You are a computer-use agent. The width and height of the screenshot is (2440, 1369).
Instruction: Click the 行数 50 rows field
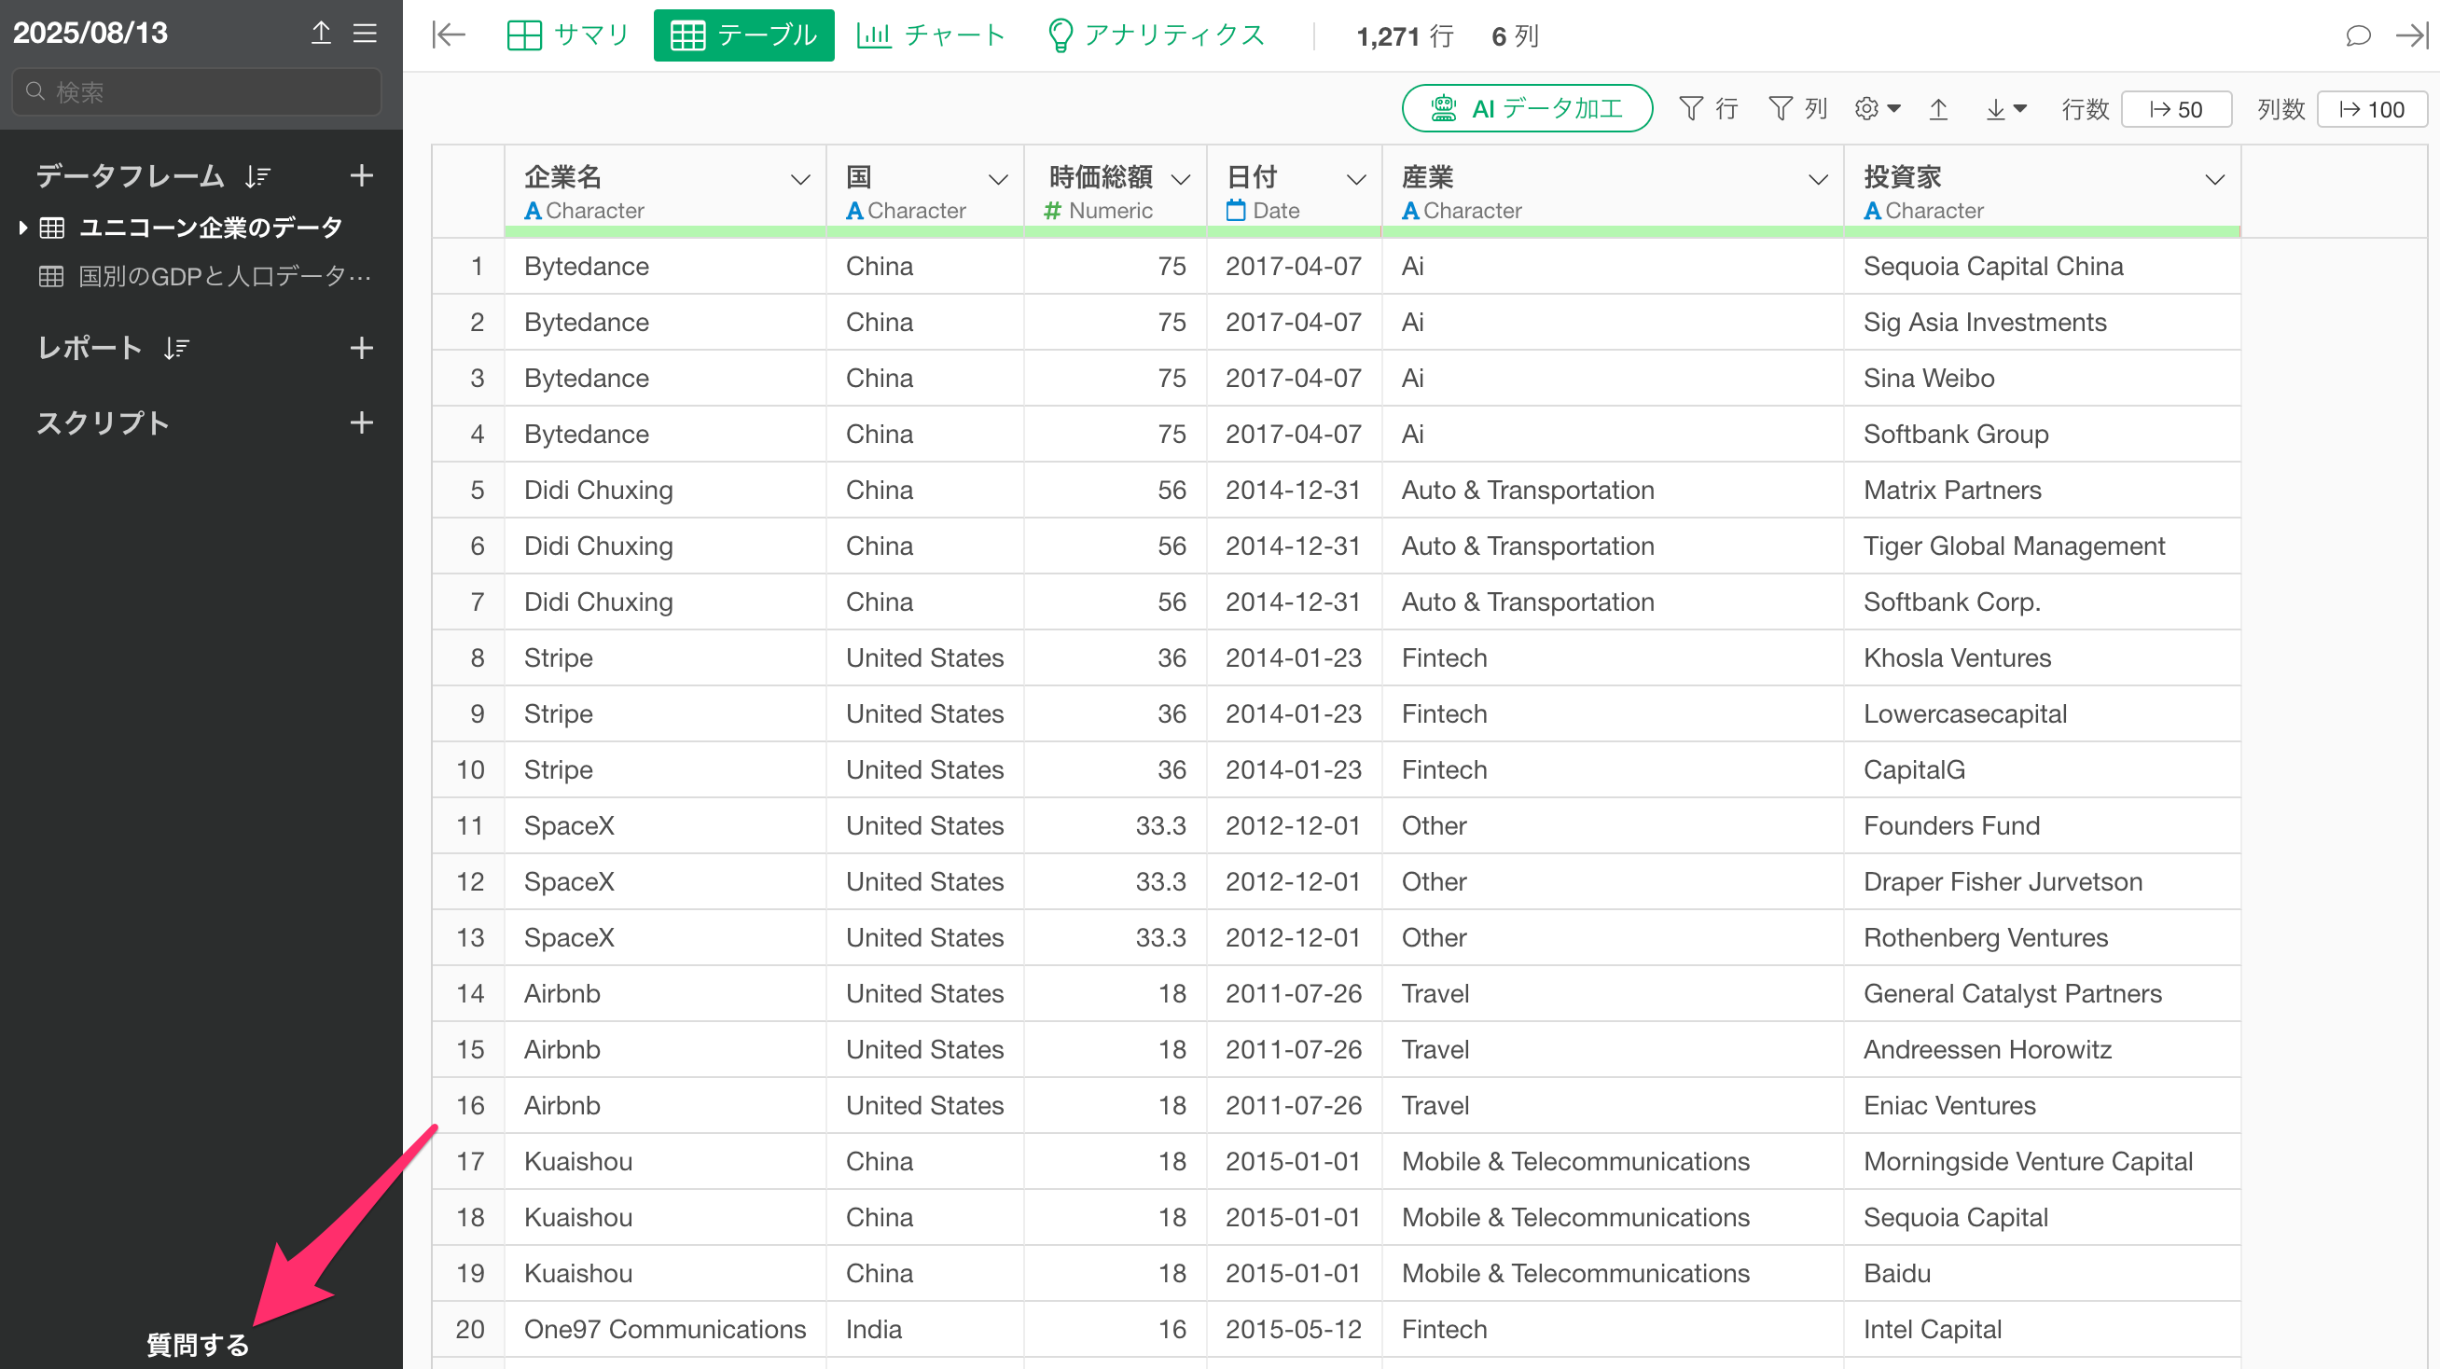pyautogui.click(x=2177, y=110)
